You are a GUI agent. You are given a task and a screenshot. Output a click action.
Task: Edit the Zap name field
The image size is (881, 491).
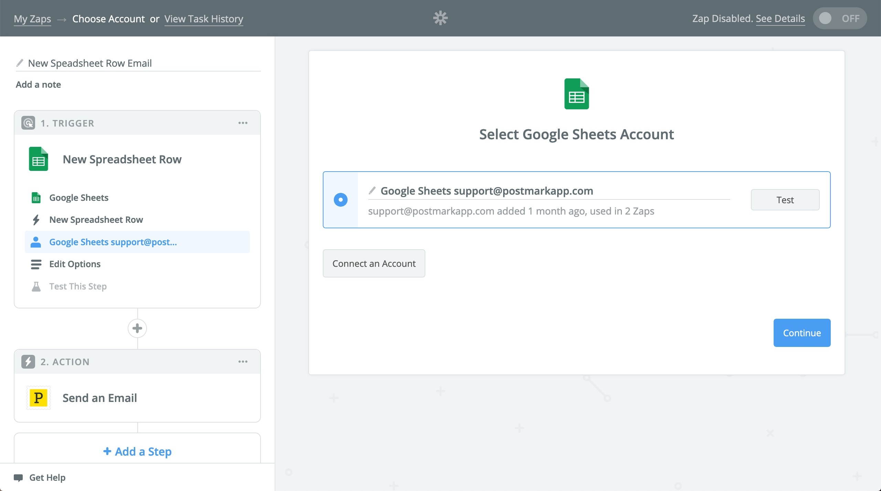138,63
